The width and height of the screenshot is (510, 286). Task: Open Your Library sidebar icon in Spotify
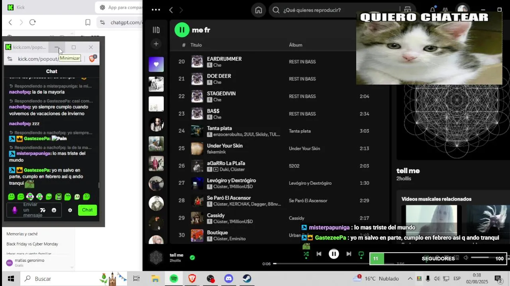click(156, 30)
